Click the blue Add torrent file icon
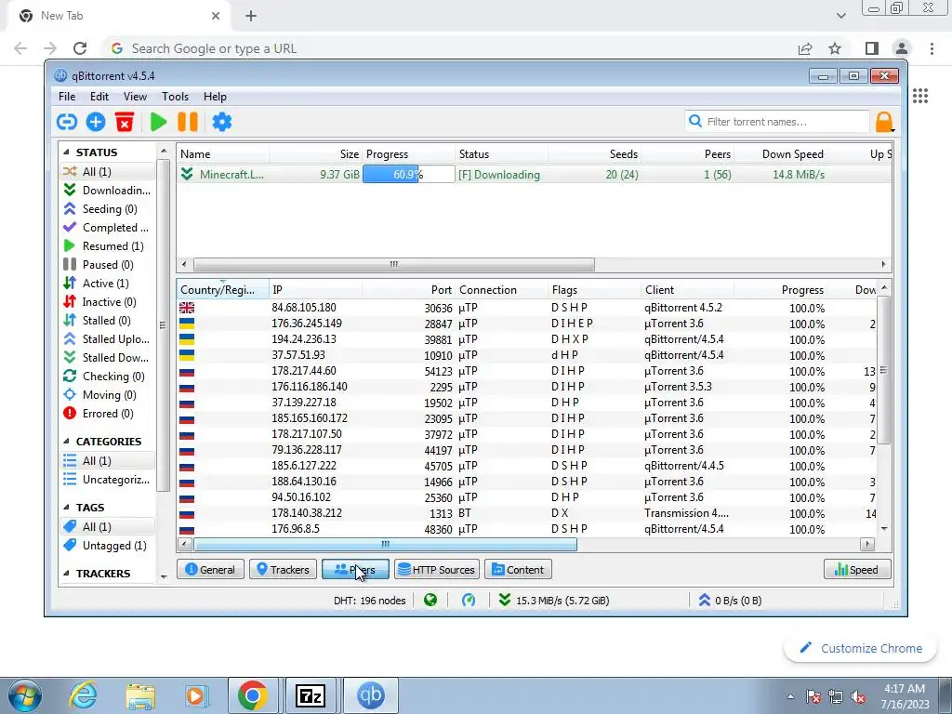 click(96, 122)
